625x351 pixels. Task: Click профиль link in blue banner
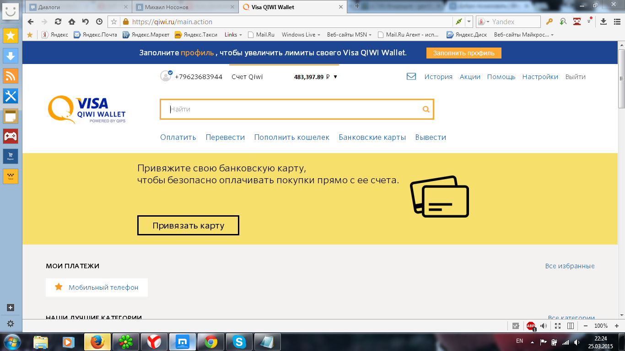click(x=197, y=53)
